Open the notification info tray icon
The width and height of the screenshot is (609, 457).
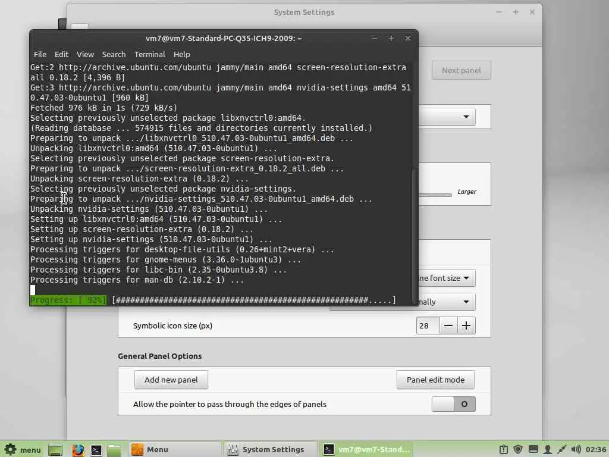click(x=503, y=450)
